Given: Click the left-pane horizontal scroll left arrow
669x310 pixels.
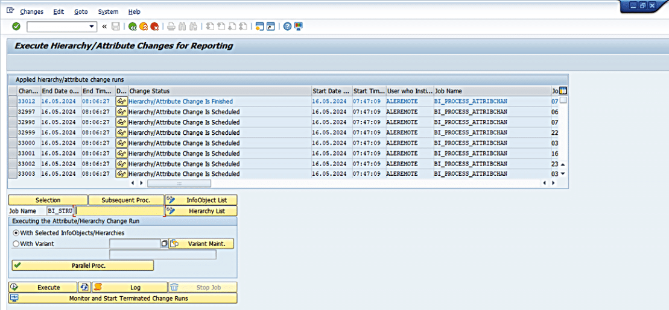Looking at the screenshot, I should (x=132, y=183).
